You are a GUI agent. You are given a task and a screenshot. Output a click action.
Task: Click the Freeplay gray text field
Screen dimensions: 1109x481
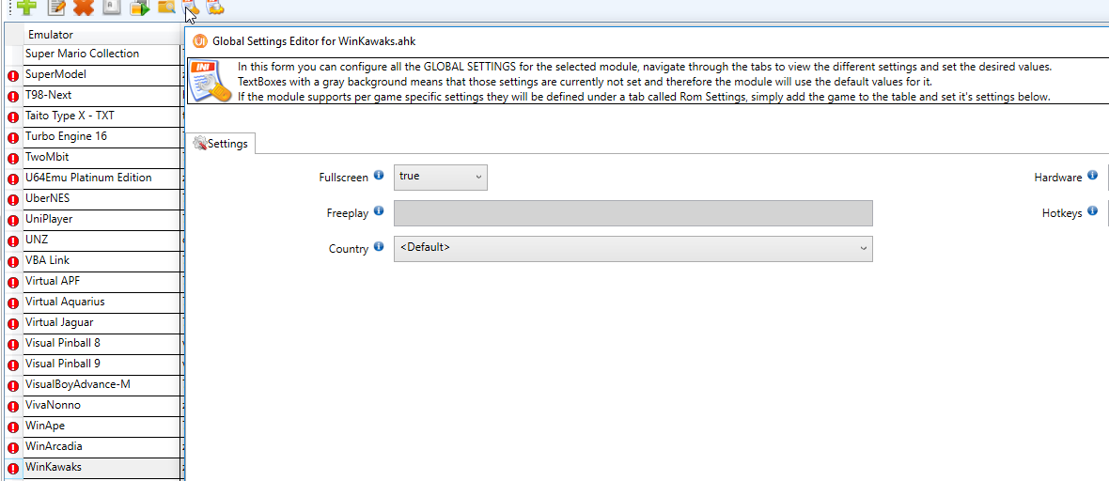click(x=633, y=213)
